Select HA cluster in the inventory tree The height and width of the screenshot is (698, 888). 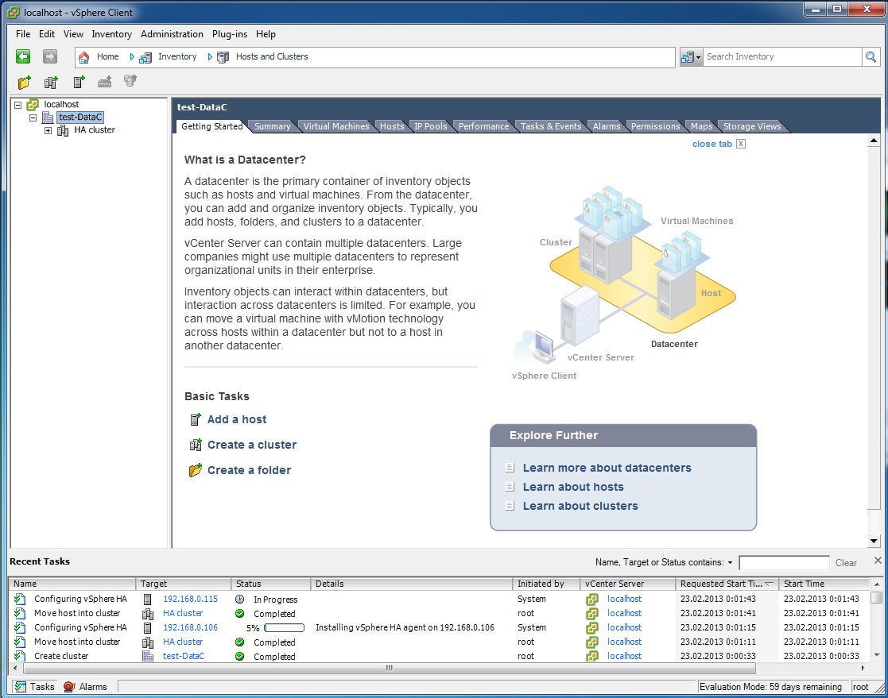pyautogui.click(x=95, y=130)
